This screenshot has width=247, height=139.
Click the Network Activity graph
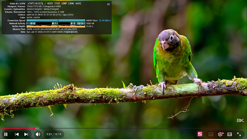[56, 24]
